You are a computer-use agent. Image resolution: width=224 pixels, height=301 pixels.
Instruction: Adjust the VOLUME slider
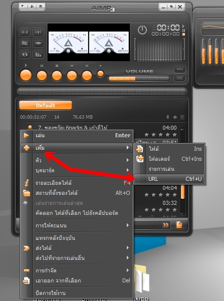click(139, 79)
